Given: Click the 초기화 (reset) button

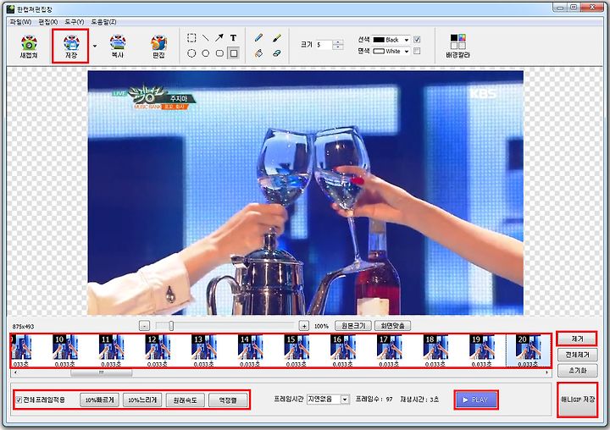Looking at the screenshot, I should pyautogui.click(x=577, y=371).
